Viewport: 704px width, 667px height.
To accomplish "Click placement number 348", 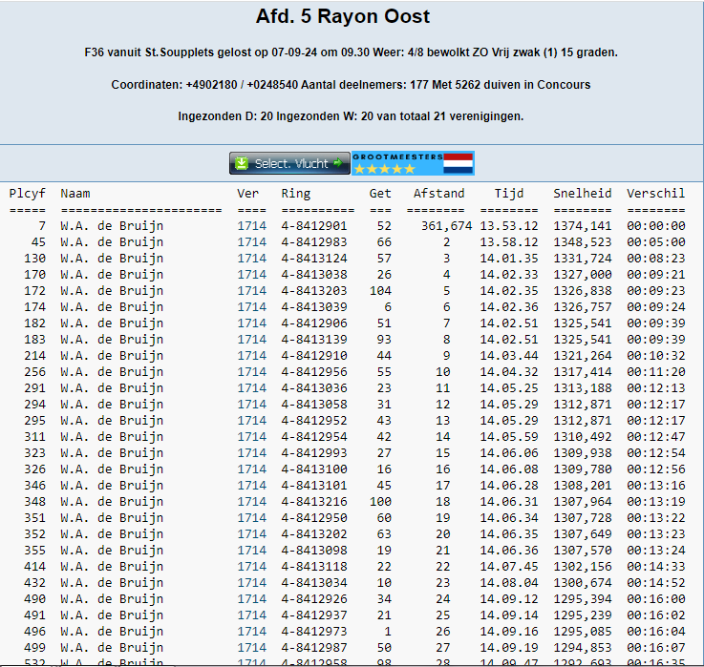I will pos(34,502).
